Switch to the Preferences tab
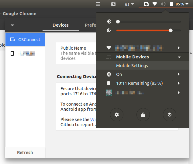 (90, 25)
